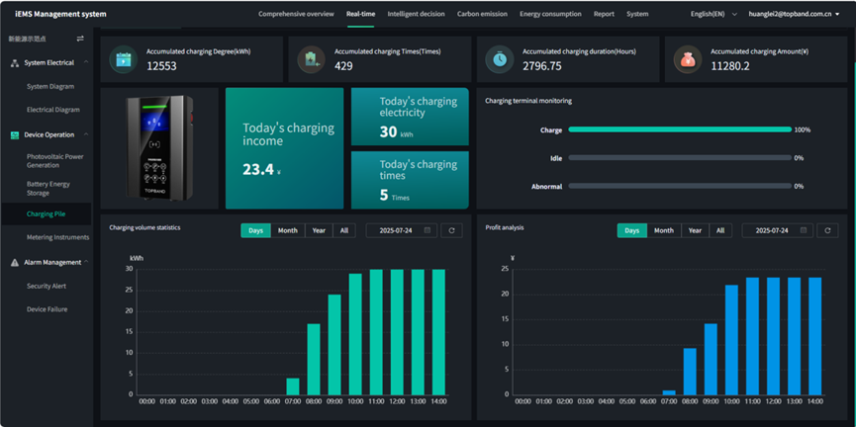The image size is (856, 427).
Task: Open Photovoltaic Power Generation page
Action: point(55,161)
